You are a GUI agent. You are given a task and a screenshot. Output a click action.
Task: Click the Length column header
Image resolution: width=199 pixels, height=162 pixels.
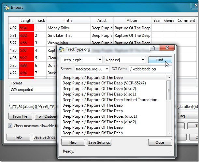26,21
